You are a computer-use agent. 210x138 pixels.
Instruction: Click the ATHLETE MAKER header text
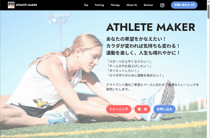tap(26, 5)
